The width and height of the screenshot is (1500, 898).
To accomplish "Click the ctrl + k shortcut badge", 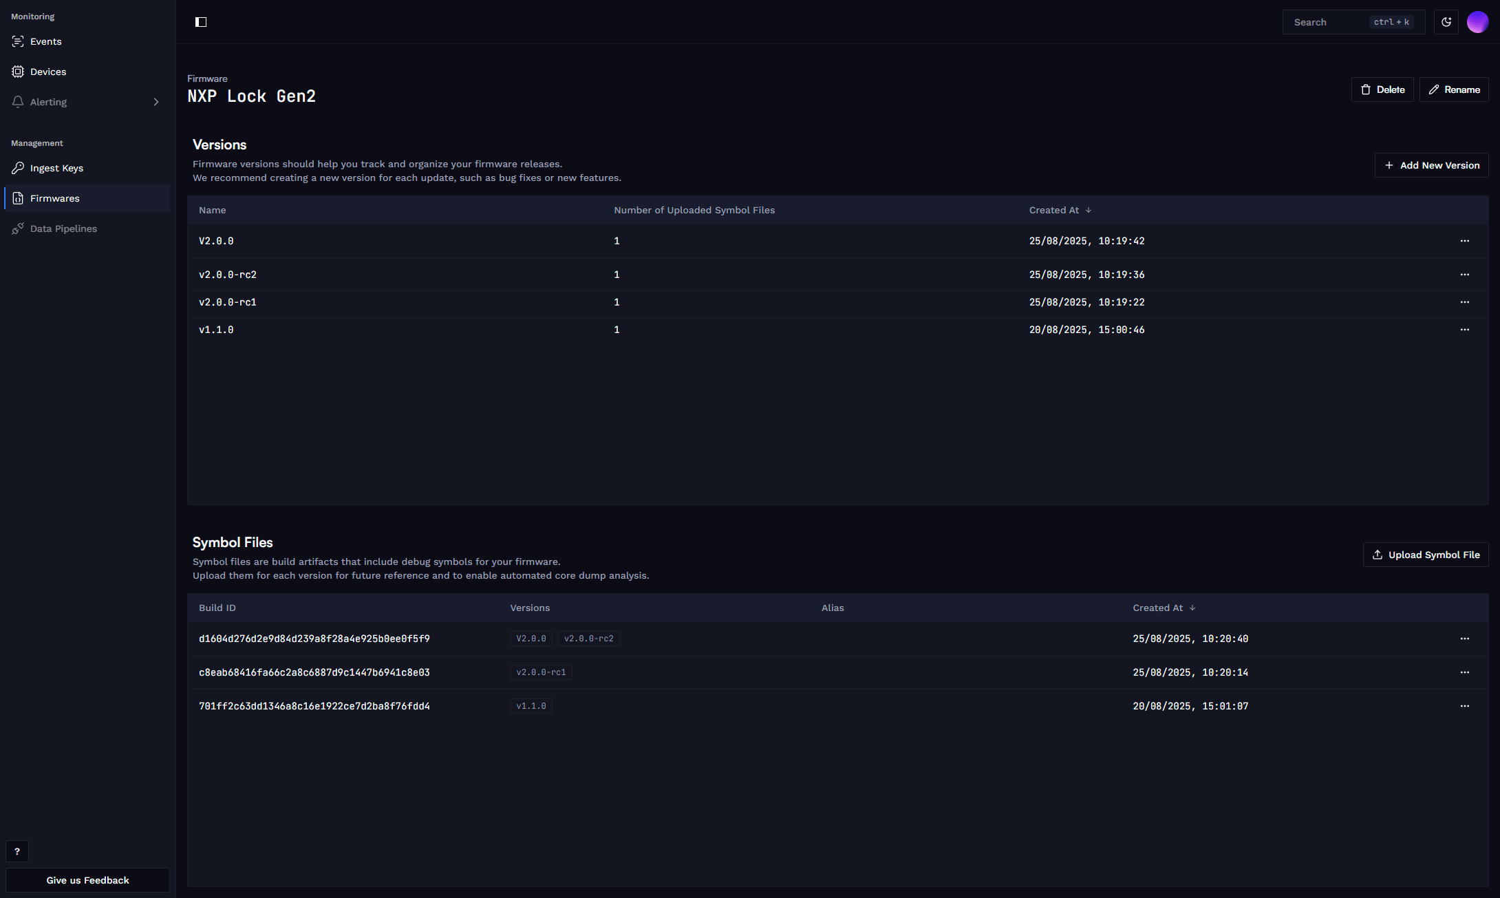I will [1391, 22].
